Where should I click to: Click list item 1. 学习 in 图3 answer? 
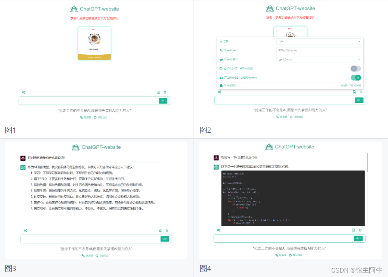click(72, 173)
